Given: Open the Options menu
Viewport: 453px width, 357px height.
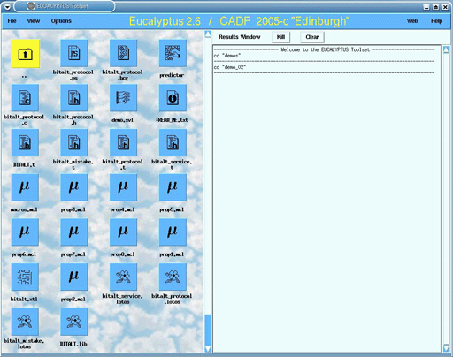Looking at the screenshot, I should [61, 21].
